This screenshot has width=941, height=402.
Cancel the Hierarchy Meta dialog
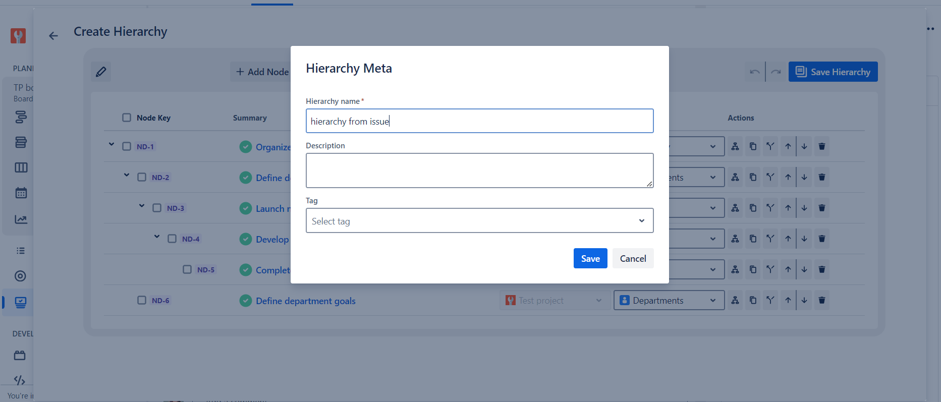(633, 258)
